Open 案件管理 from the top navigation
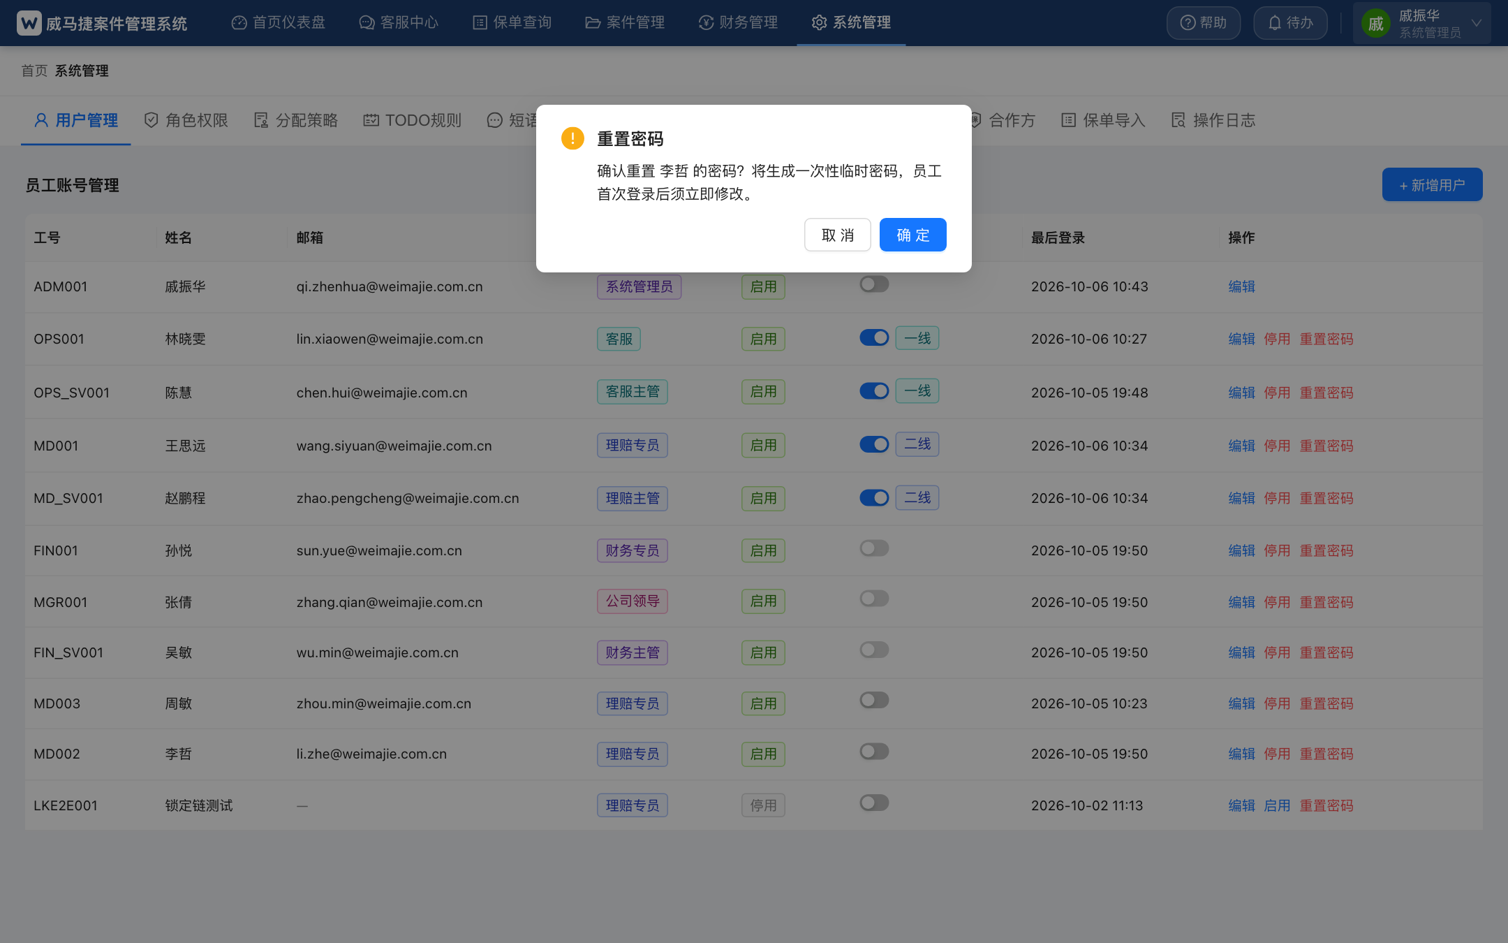Screen dimensions: 1508x943 point(625,22)
